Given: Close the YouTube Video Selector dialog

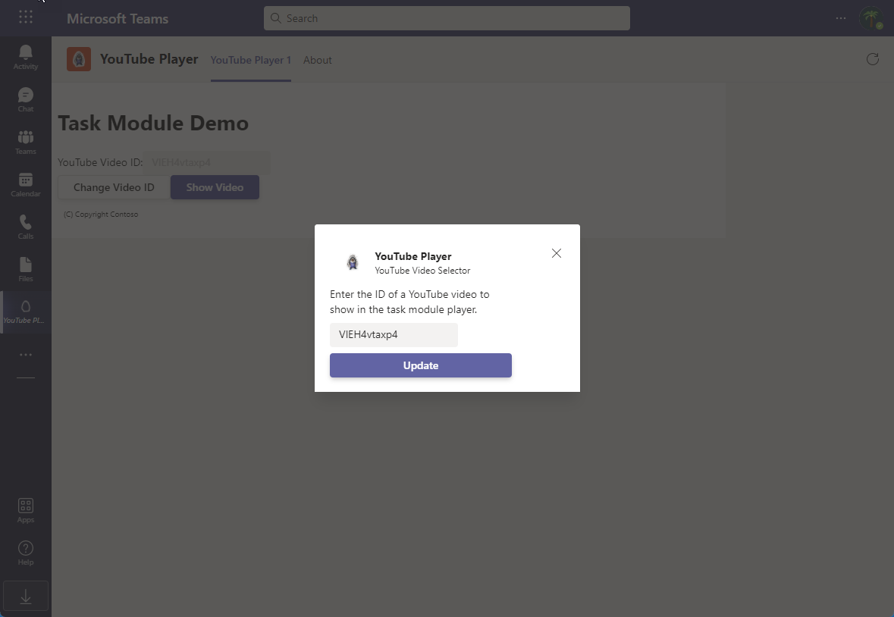Looking at the screenshot, I should tap(557, 253).
